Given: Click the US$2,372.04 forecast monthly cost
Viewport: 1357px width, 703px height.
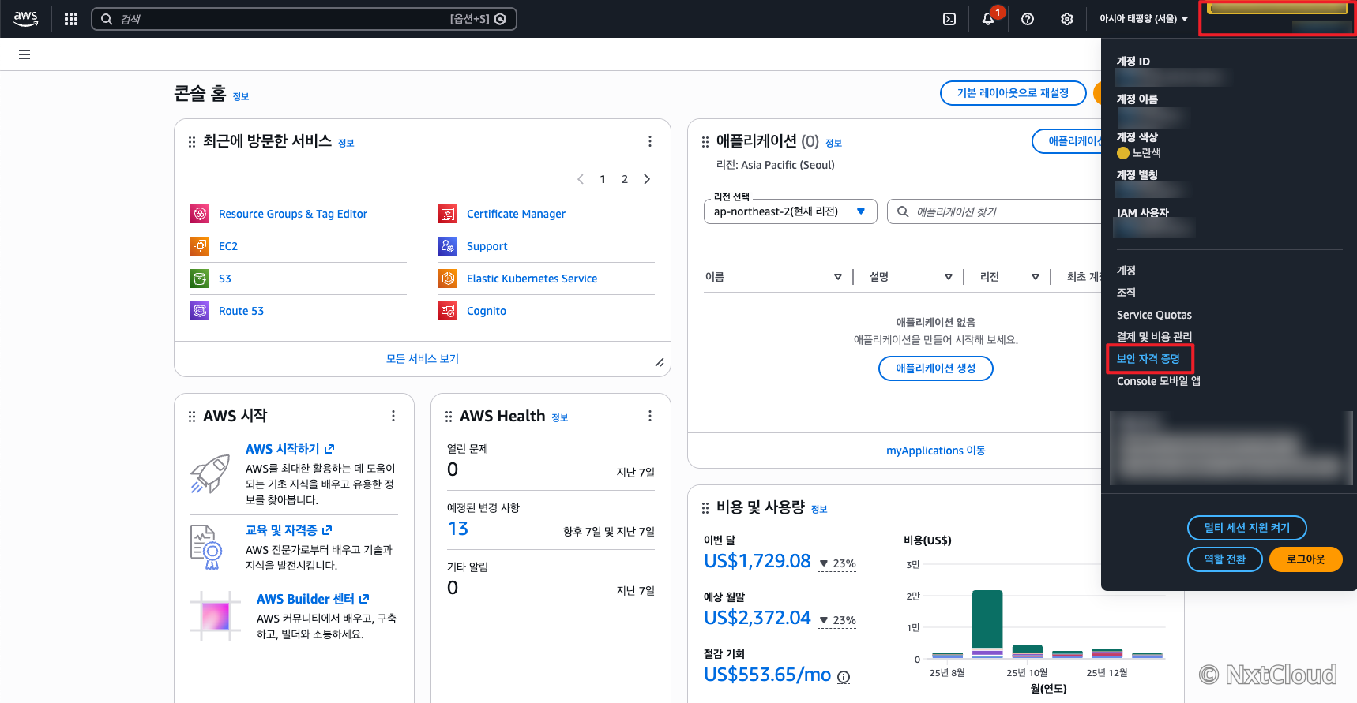Looking at the screenshot, I should point(757,618).
